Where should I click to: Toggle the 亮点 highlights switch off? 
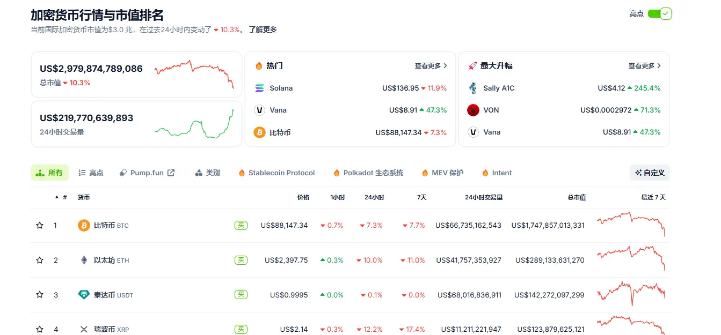pos(660,13)
